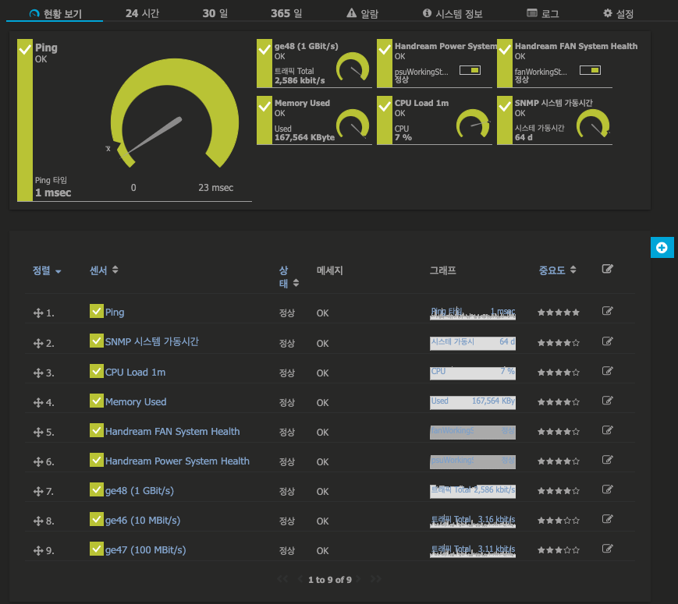Sort by the 상태 column
This screenshot has height=604, width=678.
[x=289, y=277]
